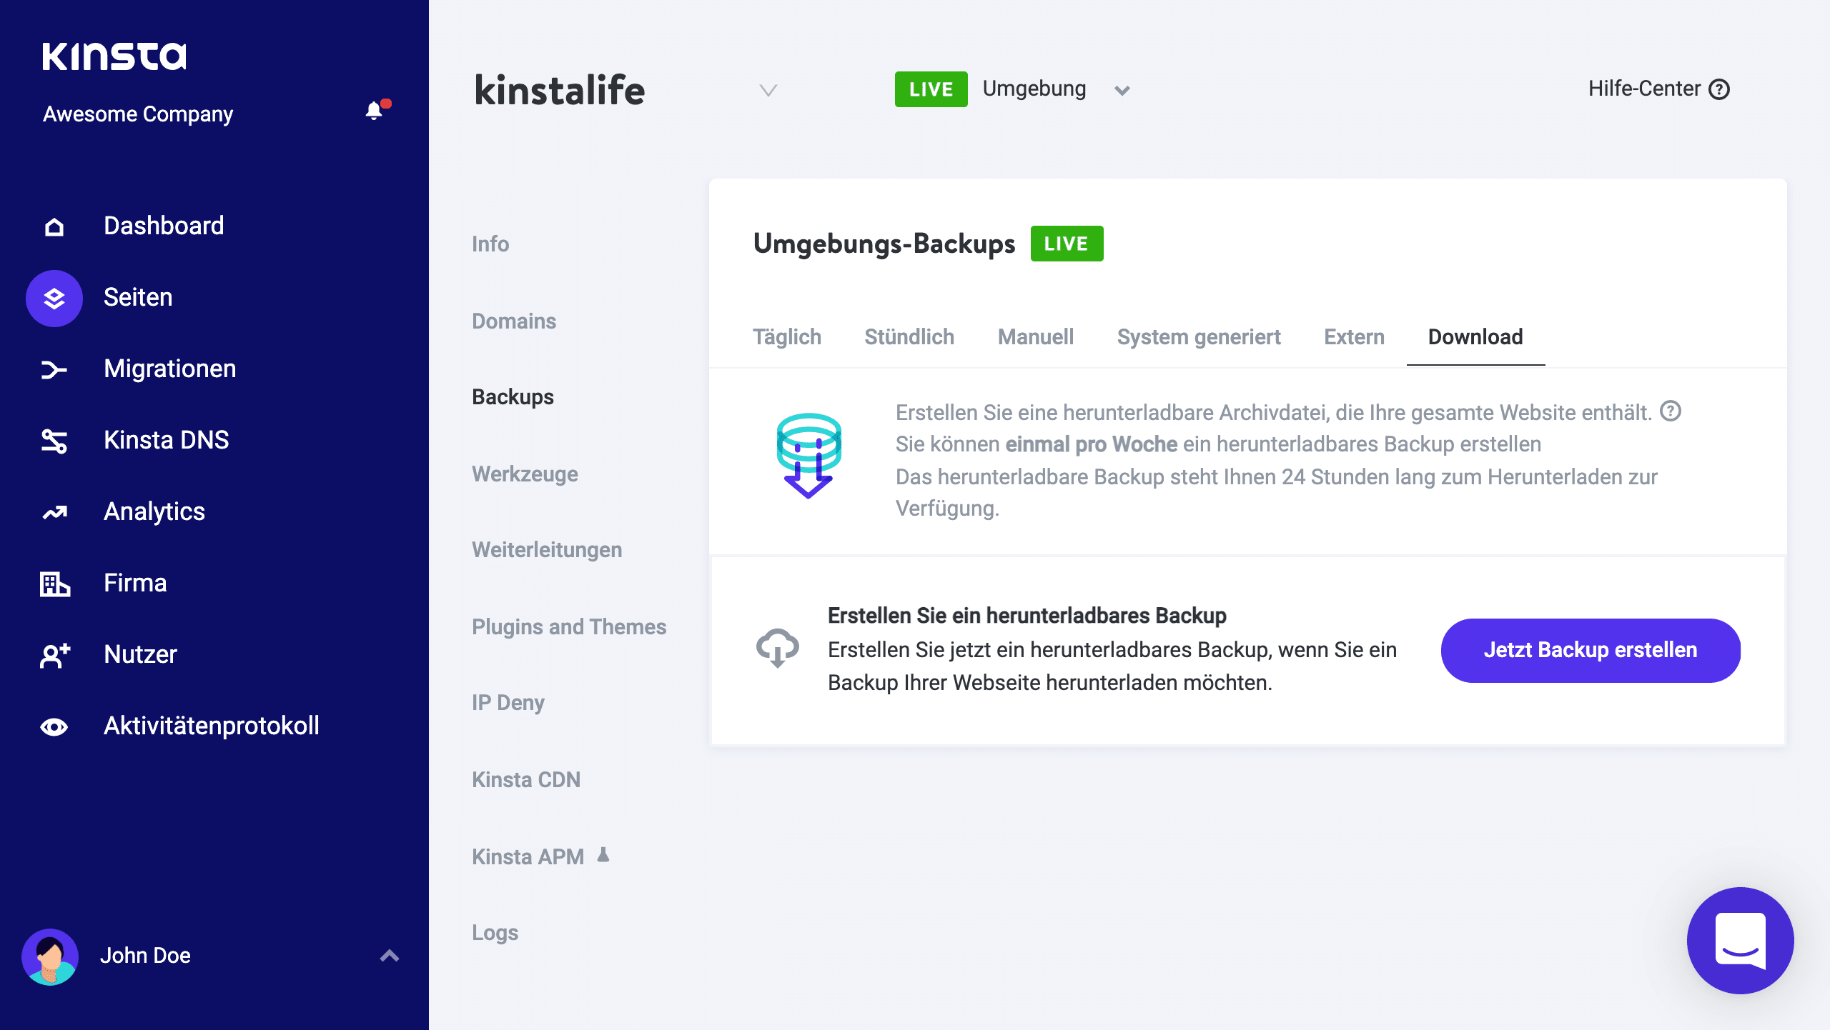1830x1030 pixels.
Task: Open Dashboard in sidebar
Action: [164, 226]
